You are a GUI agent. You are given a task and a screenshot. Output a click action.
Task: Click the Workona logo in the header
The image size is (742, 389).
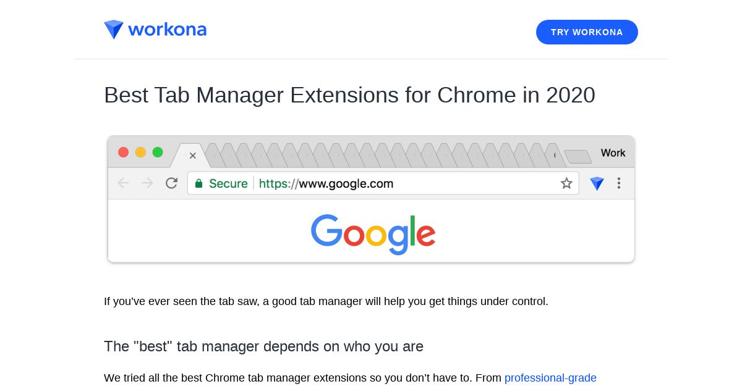(x=155, y=30)
